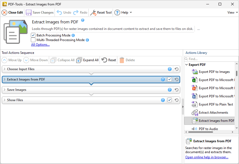Reset Tool to defaults

[101, 13]
